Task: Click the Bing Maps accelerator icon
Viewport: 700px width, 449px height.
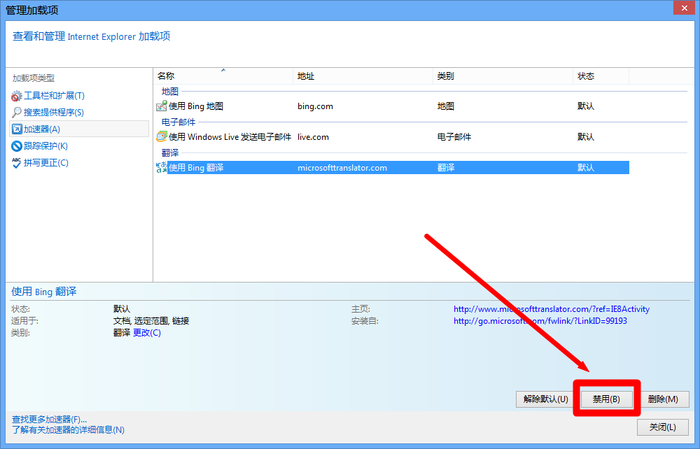Action: 161,106
